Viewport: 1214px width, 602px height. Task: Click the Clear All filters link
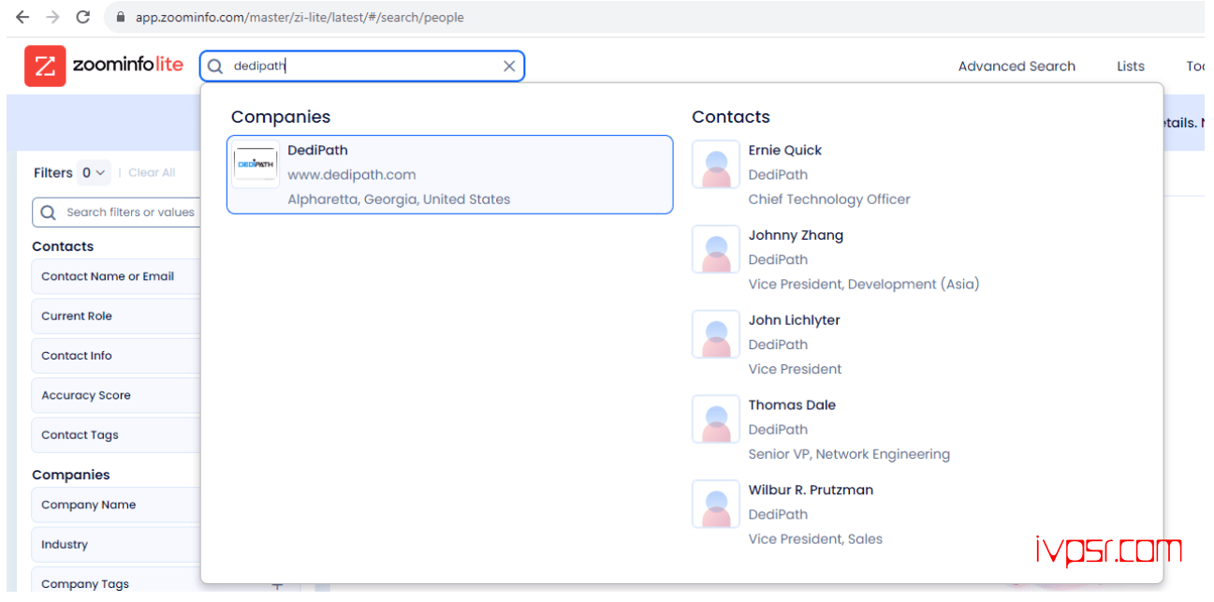tap(152, 172)
